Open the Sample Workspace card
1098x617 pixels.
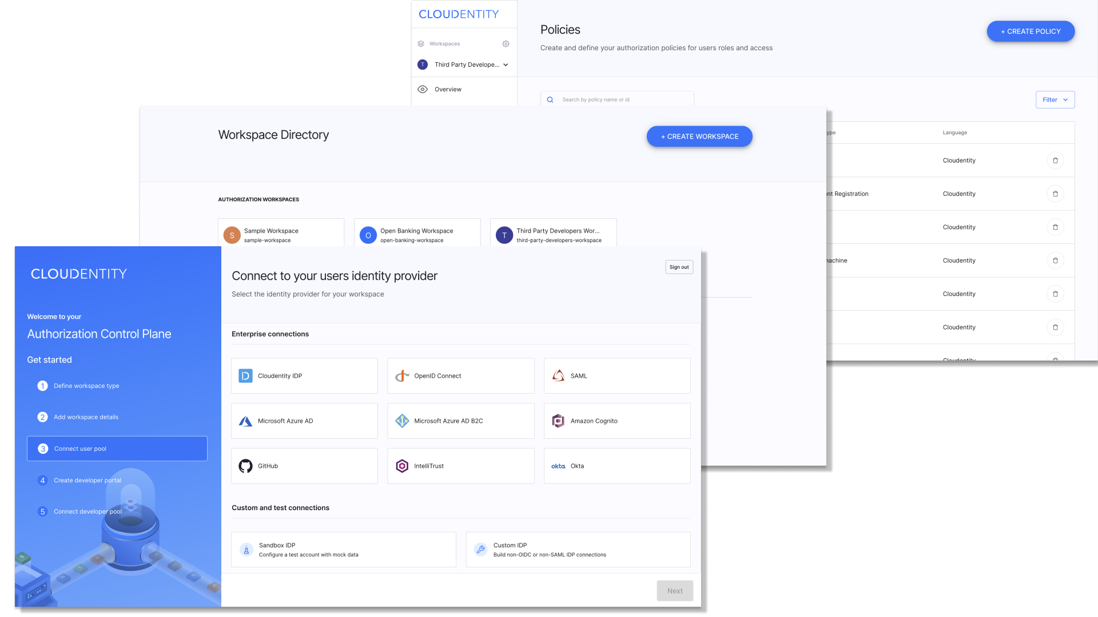[281, 233]
